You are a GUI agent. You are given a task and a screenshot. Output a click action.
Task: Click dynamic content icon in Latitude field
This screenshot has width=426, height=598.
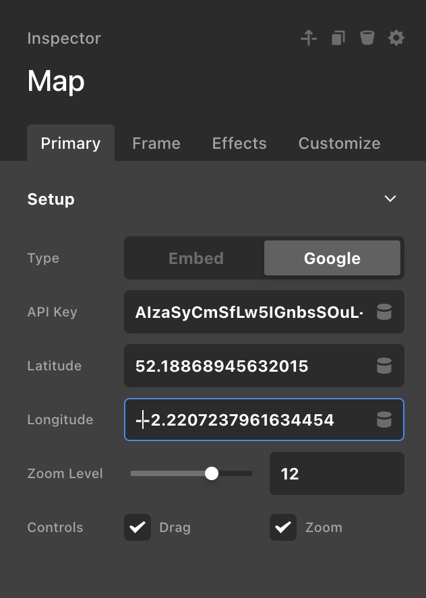[384, 366]
